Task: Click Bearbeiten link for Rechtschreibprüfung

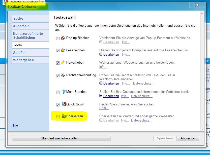Action: (111, 83)
